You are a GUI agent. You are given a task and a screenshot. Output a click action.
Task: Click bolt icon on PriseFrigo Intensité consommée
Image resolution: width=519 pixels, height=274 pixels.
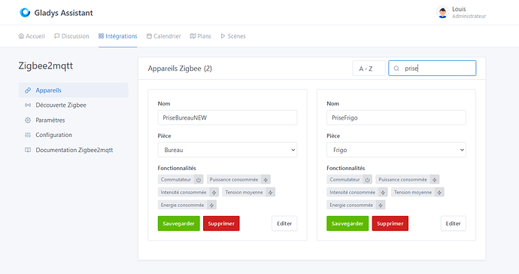point(383,193)
